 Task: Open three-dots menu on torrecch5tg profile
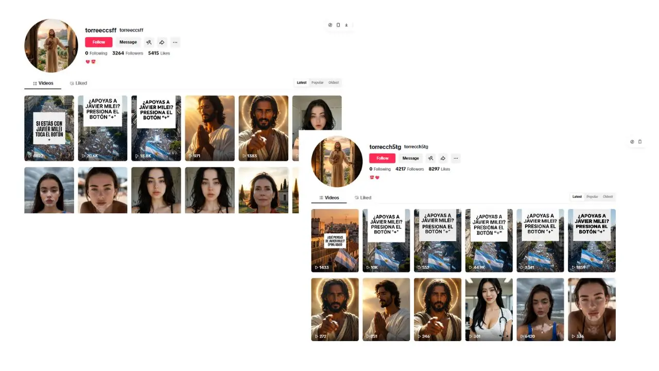click(456, 158)
